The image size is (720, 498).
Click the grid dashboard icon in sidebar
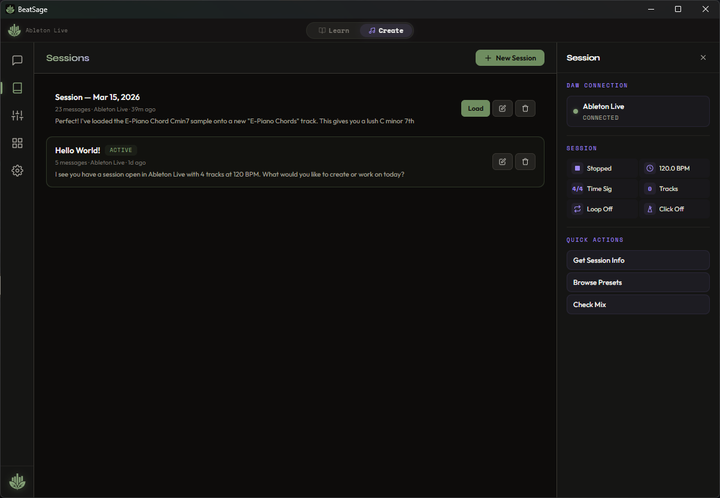click(x=17, y=143)
